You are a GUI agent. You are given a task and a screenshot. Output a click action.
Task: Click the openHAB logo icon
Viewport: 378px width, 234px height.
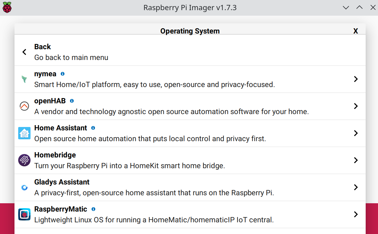click(24, 106)
